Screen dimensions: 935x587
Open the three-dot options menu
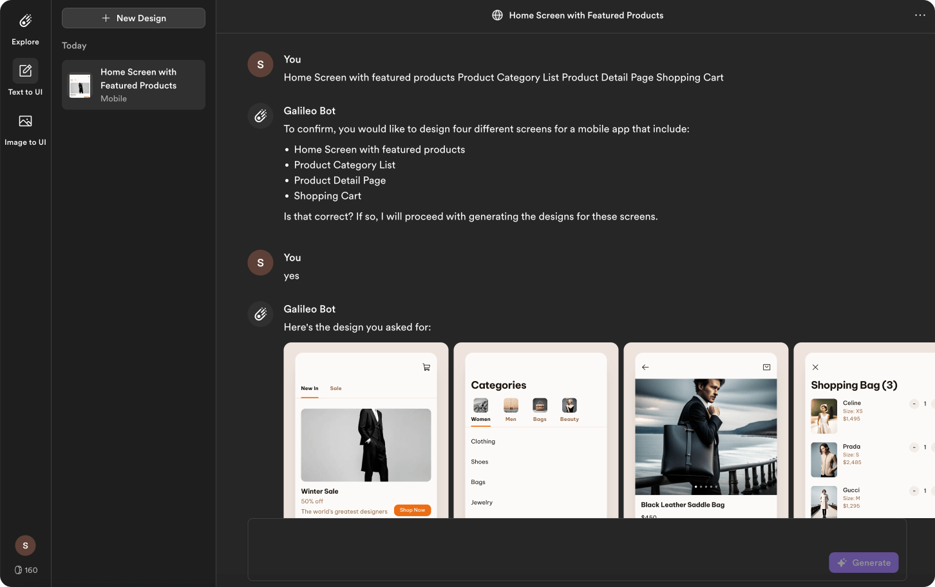920,15
